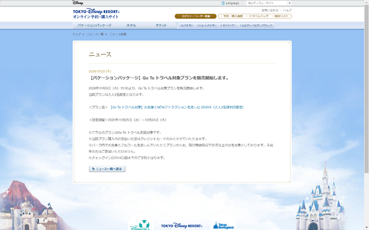
Task: Go to ニュース一覧 in the breadcrumb
Action: (x=95, y=34)
